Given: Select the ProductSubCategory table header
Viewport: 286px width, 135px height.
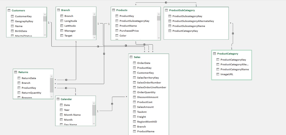Looking at the screenshot, I should tap(196, 10).
